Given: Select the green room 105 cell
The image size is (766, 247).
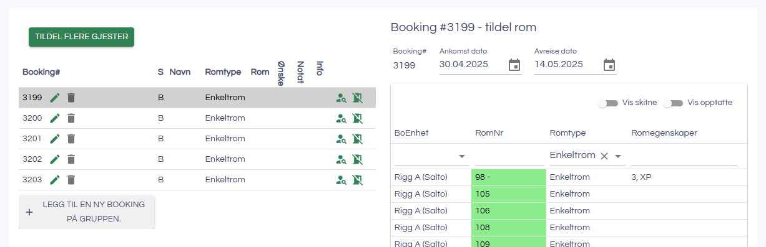Looking at the screenshot, I should pyautogui.click(x=508, y=194).
